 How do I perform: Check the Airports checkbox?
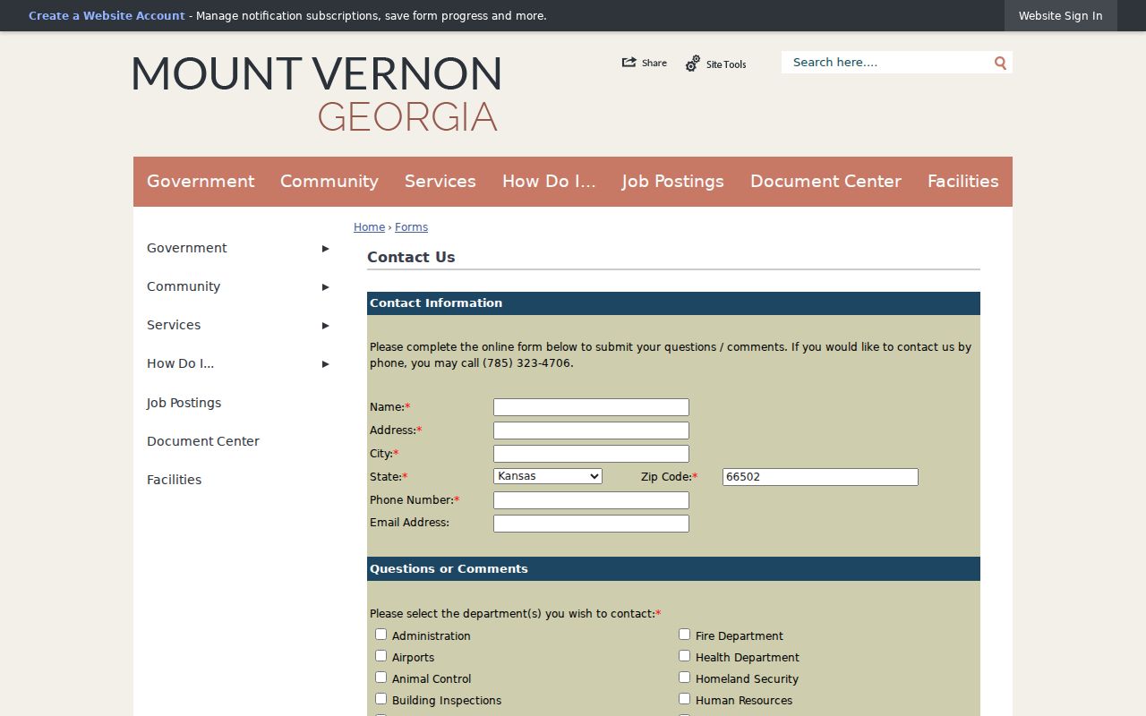click(381, 656)
